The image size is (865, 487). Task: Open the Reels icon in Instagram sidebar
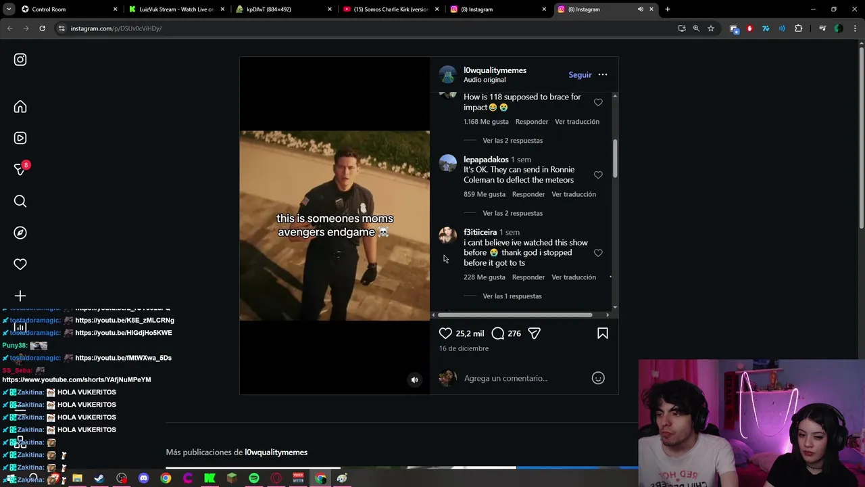tap(20, 138)
